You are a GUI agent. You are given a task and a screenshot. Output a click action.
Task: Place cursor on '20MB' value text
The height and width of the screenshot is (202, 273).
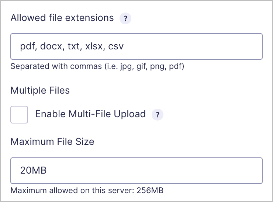click(x=34, y=170)
